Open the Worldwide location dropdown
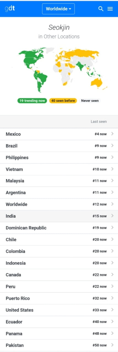The width and height of the screenshot is (118, 352). pyautogui.click(x=58, y=9)
